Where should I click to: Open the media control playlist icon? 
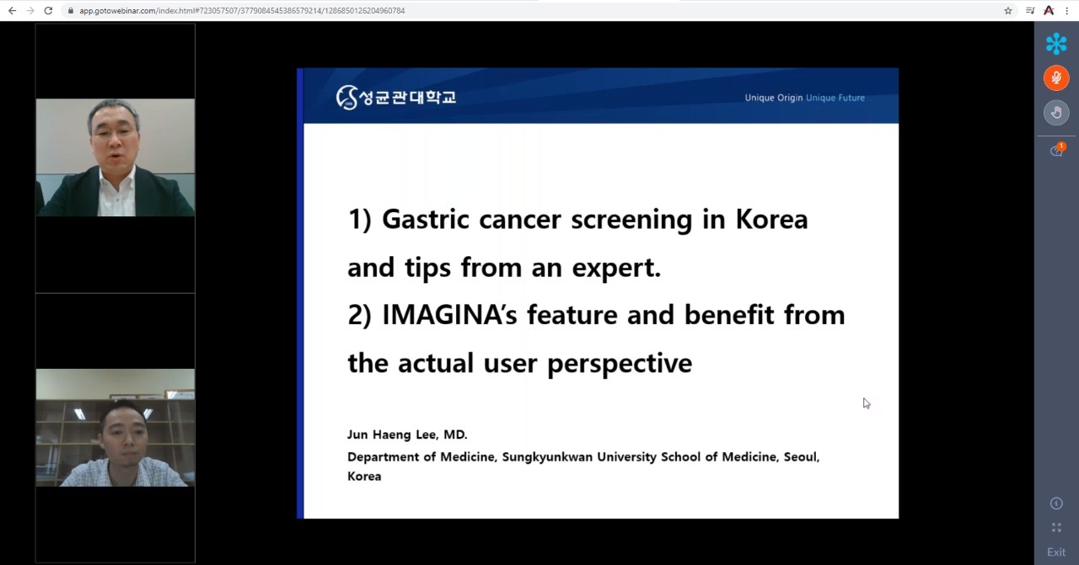point(1030,11)
